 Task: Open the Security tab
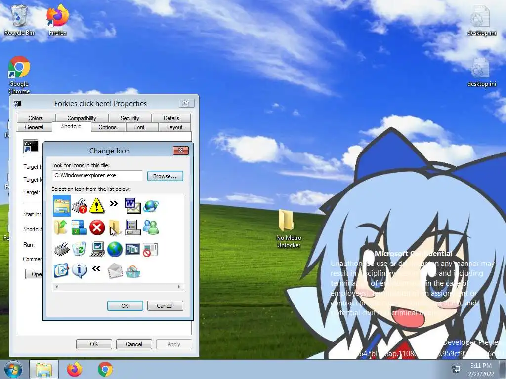(x=130, y=118)
